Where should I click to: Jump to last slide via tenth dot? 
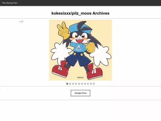pos(94,84)
